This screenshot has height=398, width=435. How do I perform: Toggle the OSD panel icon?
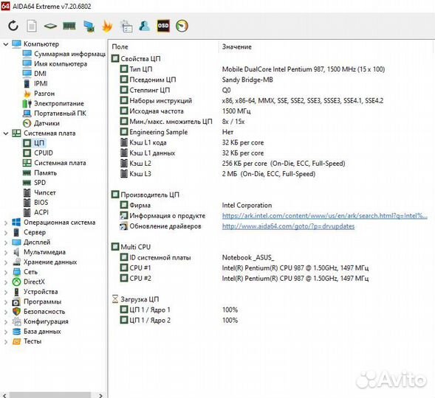pyautogui.click(x=163, y=26)
